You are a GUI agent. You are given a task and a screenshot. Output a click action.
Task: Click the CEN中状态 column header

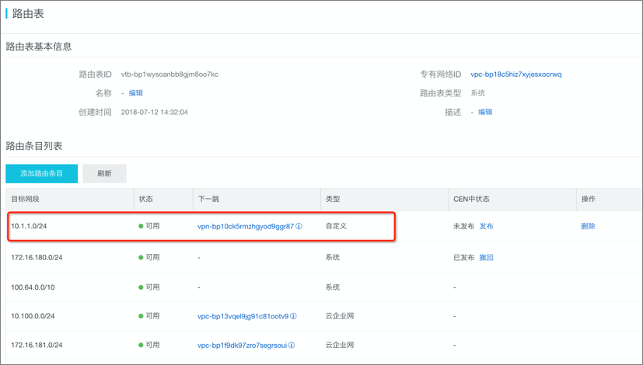click(x=471, y=199)
